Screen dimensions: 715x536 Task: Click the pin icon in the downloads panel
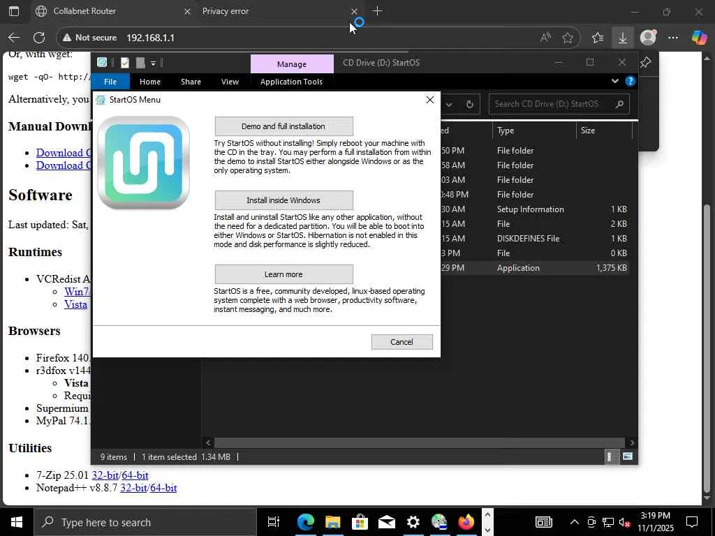click(x=645, y=62)
